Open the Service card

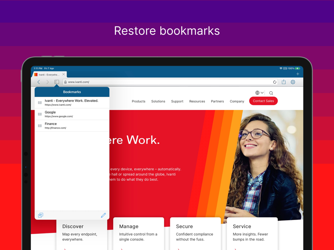tap(252, 234)
